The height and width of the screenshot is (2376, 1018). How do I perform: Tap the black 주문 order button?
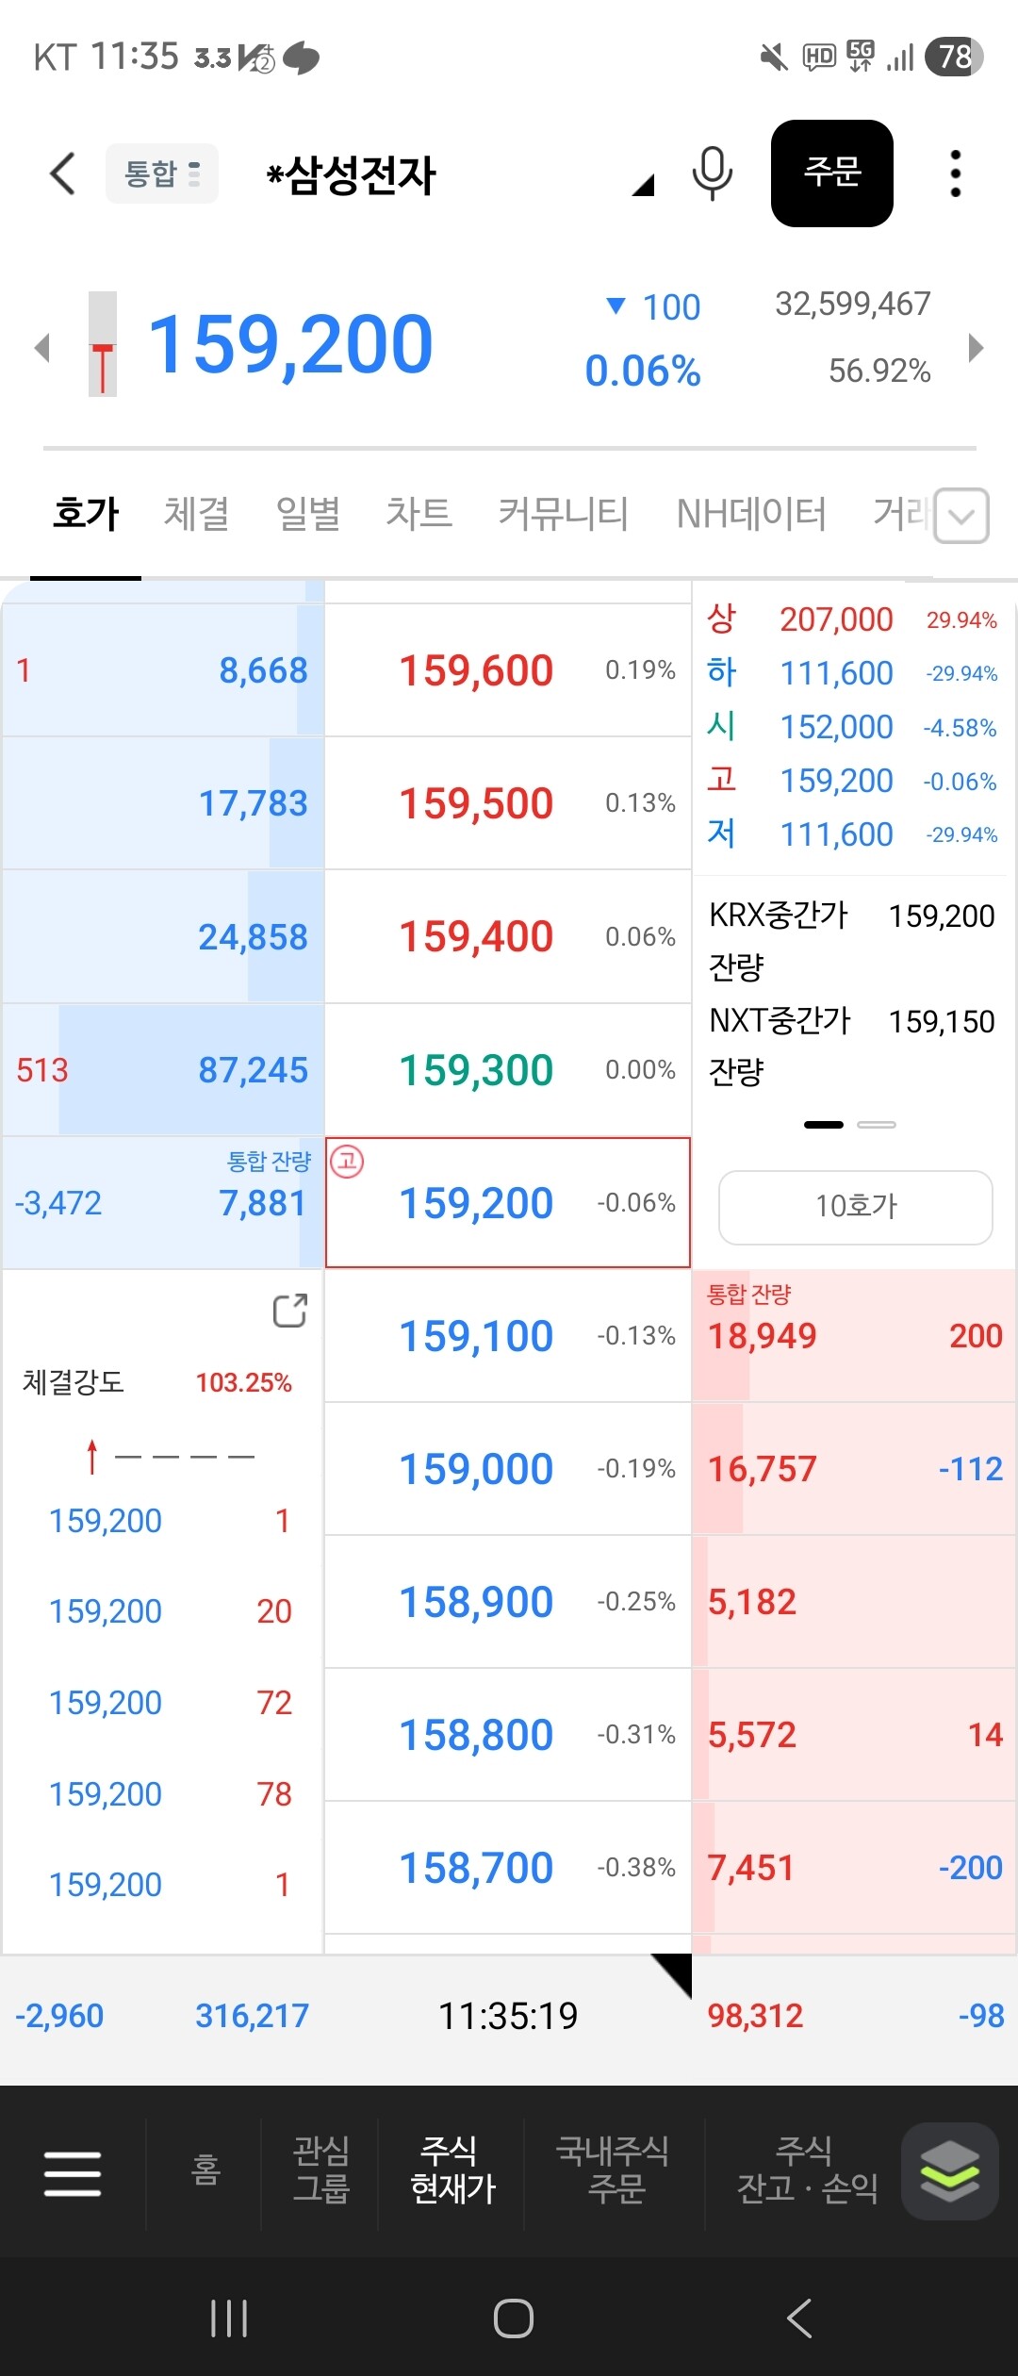(832, 173)
